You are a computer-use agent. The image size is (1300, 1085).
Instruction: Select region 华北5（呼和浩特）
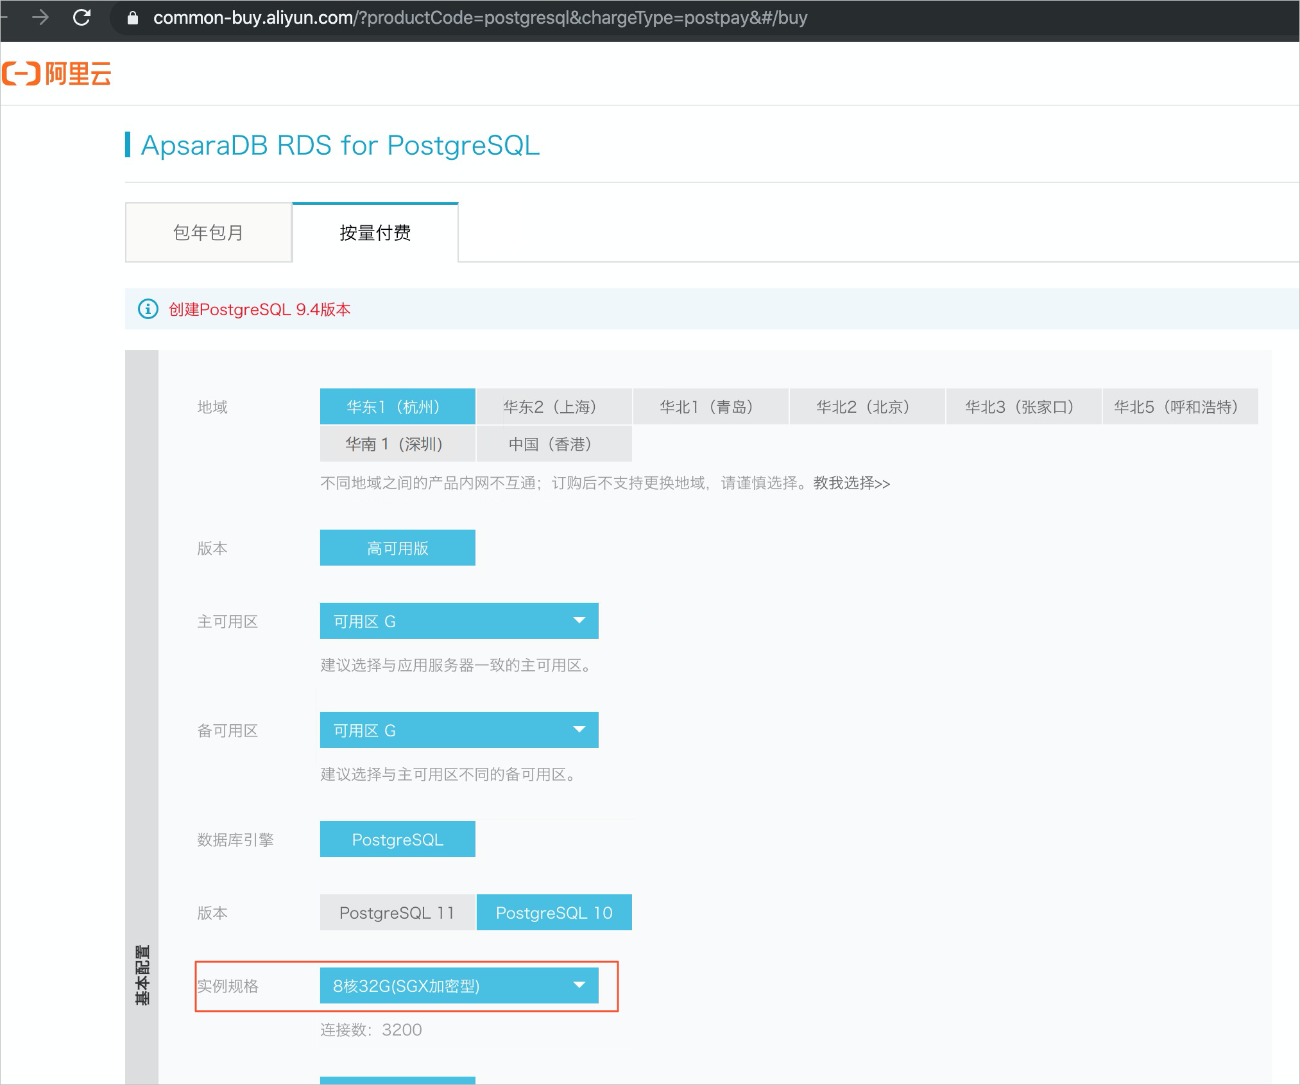pos(1181,406)
